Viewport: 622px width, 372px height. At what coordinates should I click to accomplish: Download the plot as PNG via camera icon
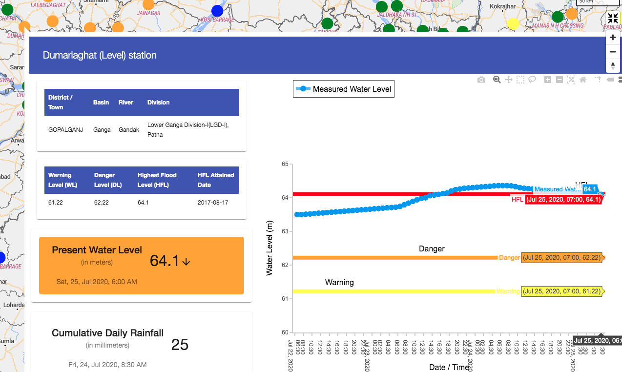pos(481,80)
